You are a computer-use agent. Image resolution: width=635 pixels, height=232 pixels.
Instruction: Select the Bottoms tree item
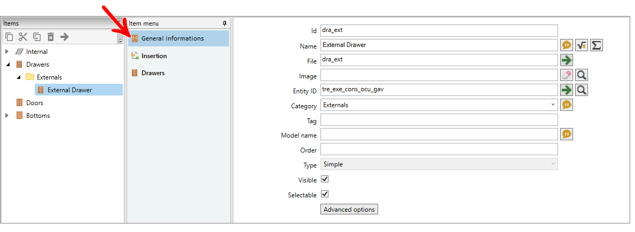38,116
